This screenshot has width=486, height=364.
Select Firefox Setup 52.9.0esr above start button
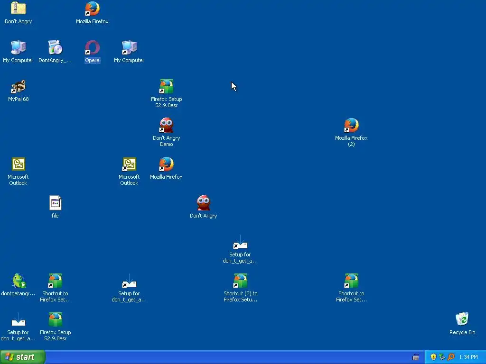[x=55, y=320]
